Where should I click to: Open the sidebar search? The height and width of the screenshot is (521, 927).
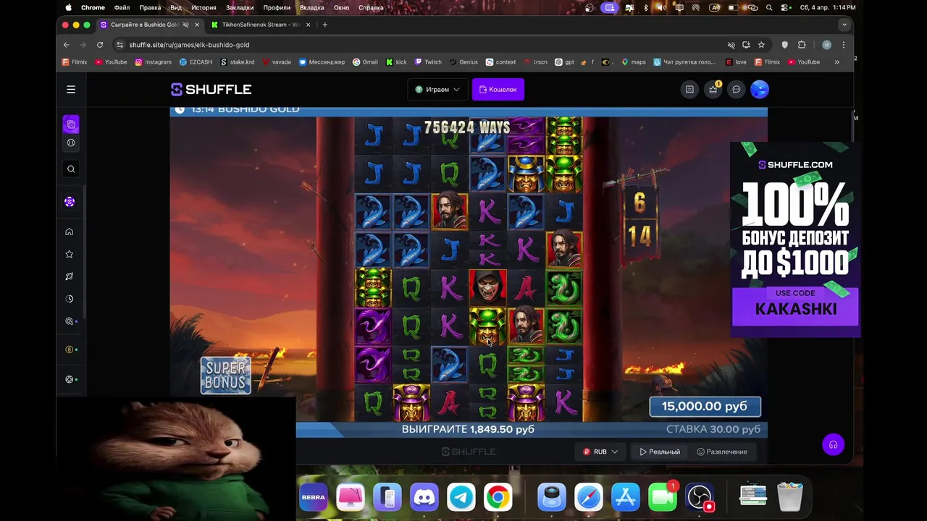click(71, 169)
